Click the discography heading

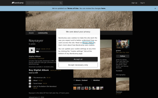[121, 75]
